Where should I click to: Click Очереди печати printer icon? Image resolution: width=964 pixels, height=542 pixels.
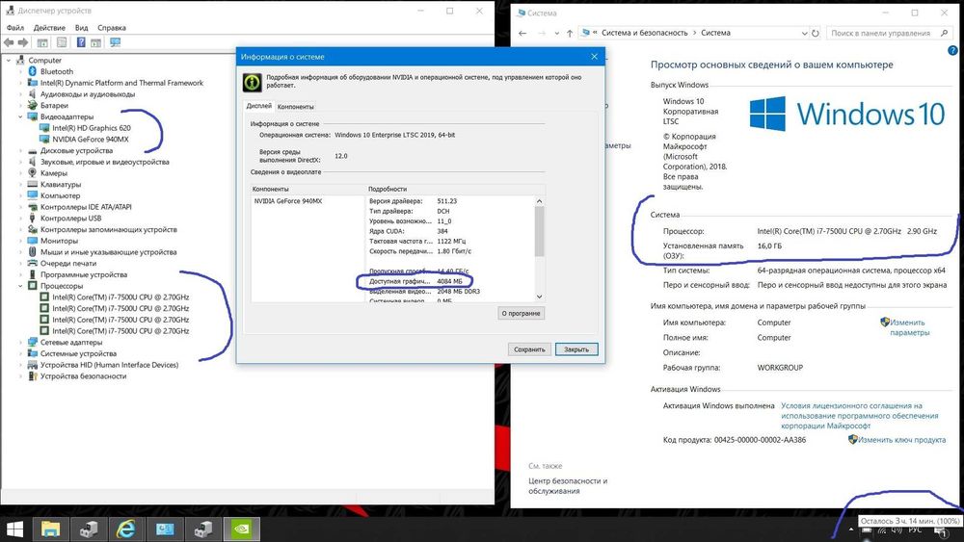[x=33, y=264]
